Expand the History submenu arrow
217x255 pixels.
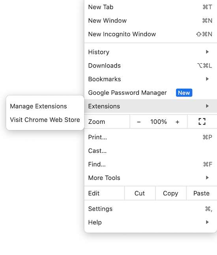pyautogui.click(x=207, y=52)
